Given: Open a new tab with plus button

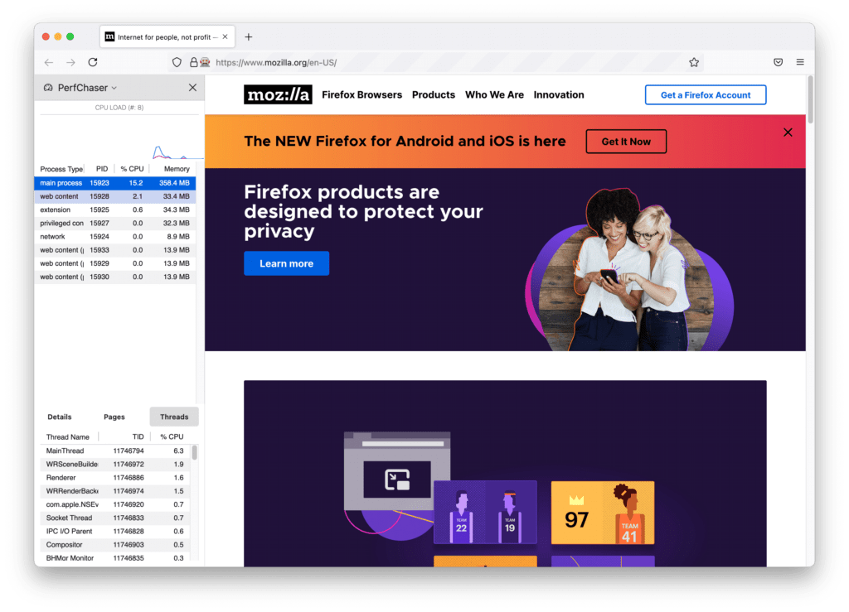Looking at the screenshot, I should pyautogui.click(x=249, y=36).
